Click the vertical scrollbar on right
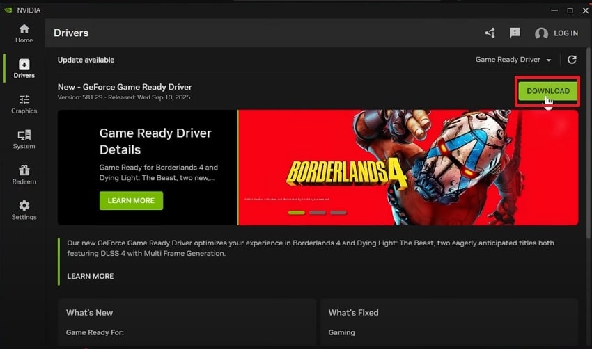The width and height of the screenshot is (592, 349). (589, 143)
